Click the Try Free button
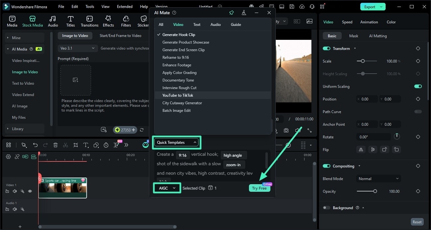This screenshot has width=431, height=230. click(259, 188)
